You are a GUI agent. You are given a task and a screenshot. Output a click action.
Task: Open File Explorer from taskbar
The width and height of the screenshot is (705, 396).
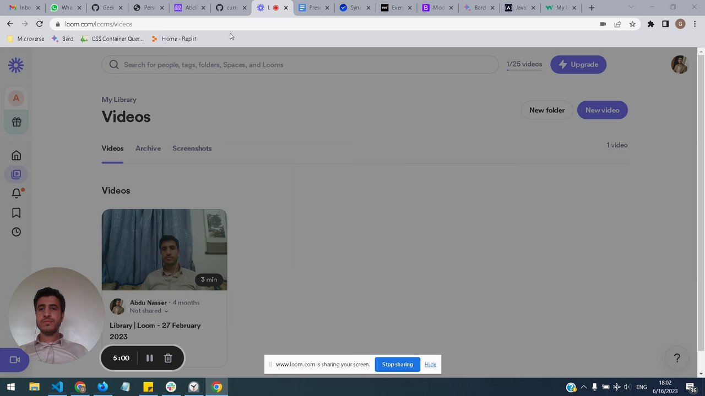click(34, 387)
